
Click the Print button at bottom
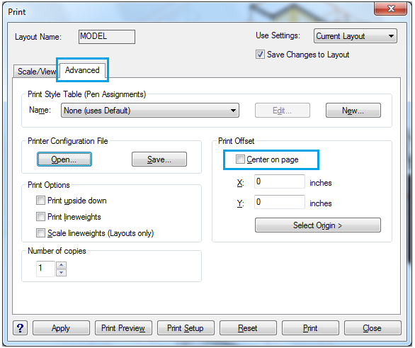[x=310, y=328]
